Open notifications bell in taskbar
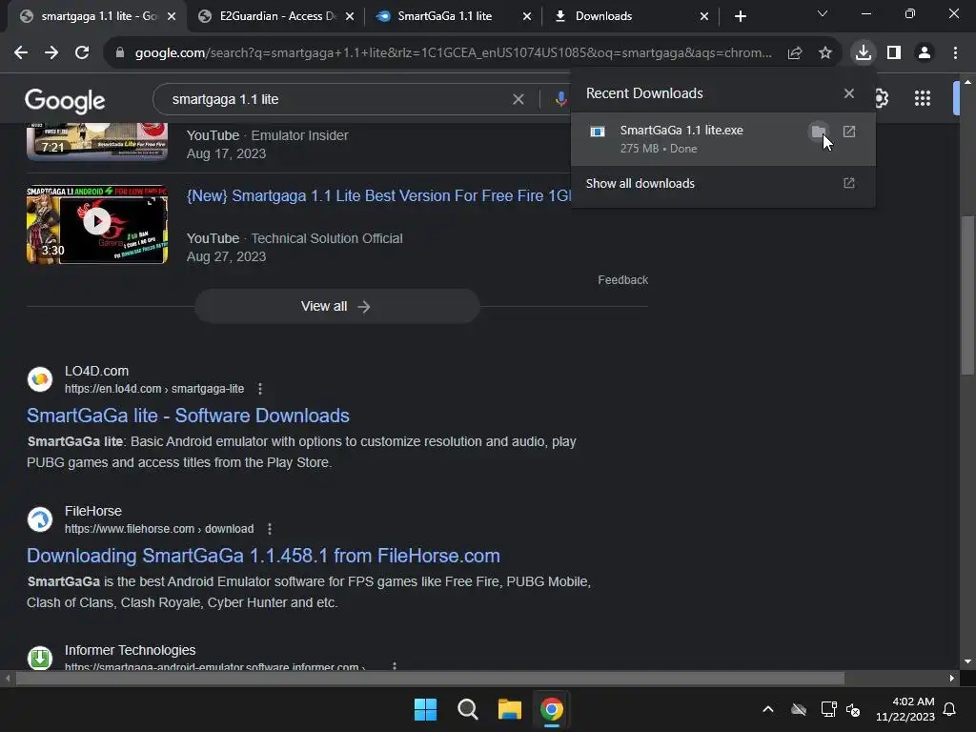The width and height of the screenshot is (976, 732). coord(949,709)
